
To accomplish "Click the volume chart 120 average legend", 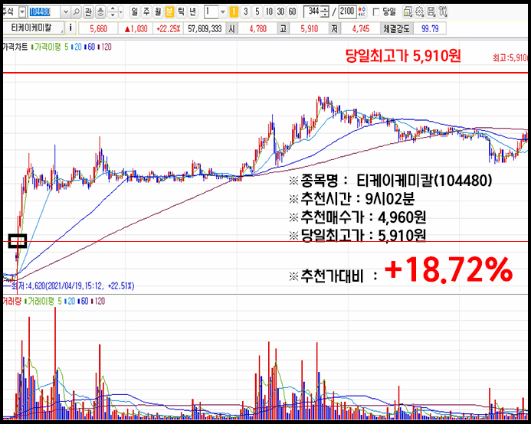I will click(x=98, y=301).
